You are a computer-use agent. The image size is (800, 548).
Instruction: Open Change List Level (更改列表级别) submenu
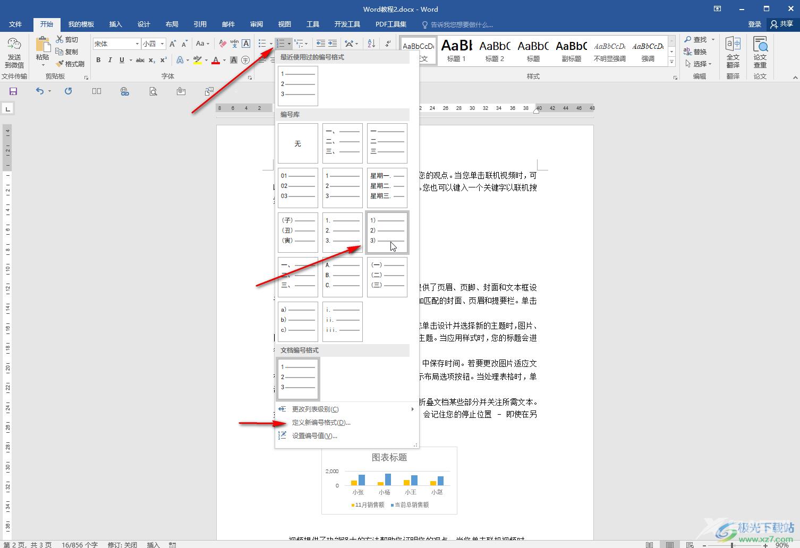pos(346,409)
